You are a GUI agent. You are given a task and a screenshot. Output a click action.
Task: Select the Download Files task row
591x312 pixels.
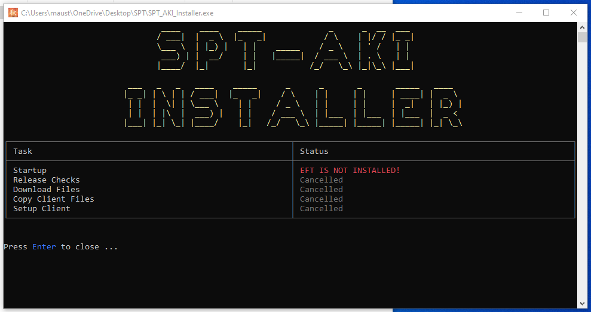(47, 190)
